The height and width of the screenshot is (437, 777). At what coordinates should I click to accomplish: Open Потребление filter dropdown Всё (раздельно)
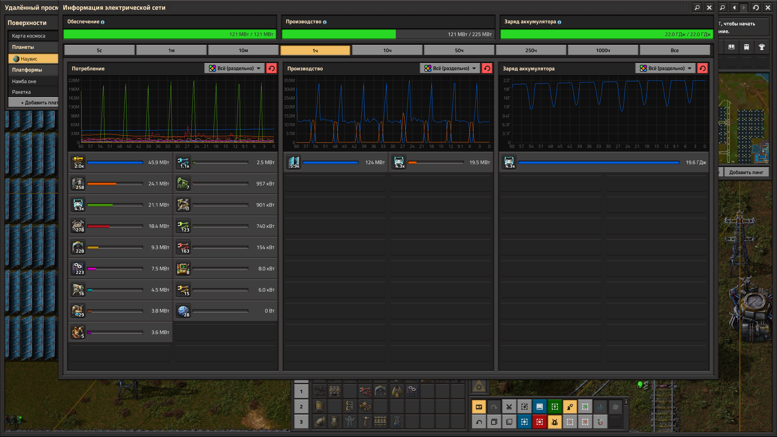tap(235, 68)
